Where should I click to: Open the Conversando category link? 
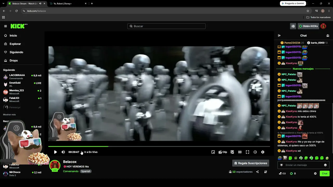71,171
